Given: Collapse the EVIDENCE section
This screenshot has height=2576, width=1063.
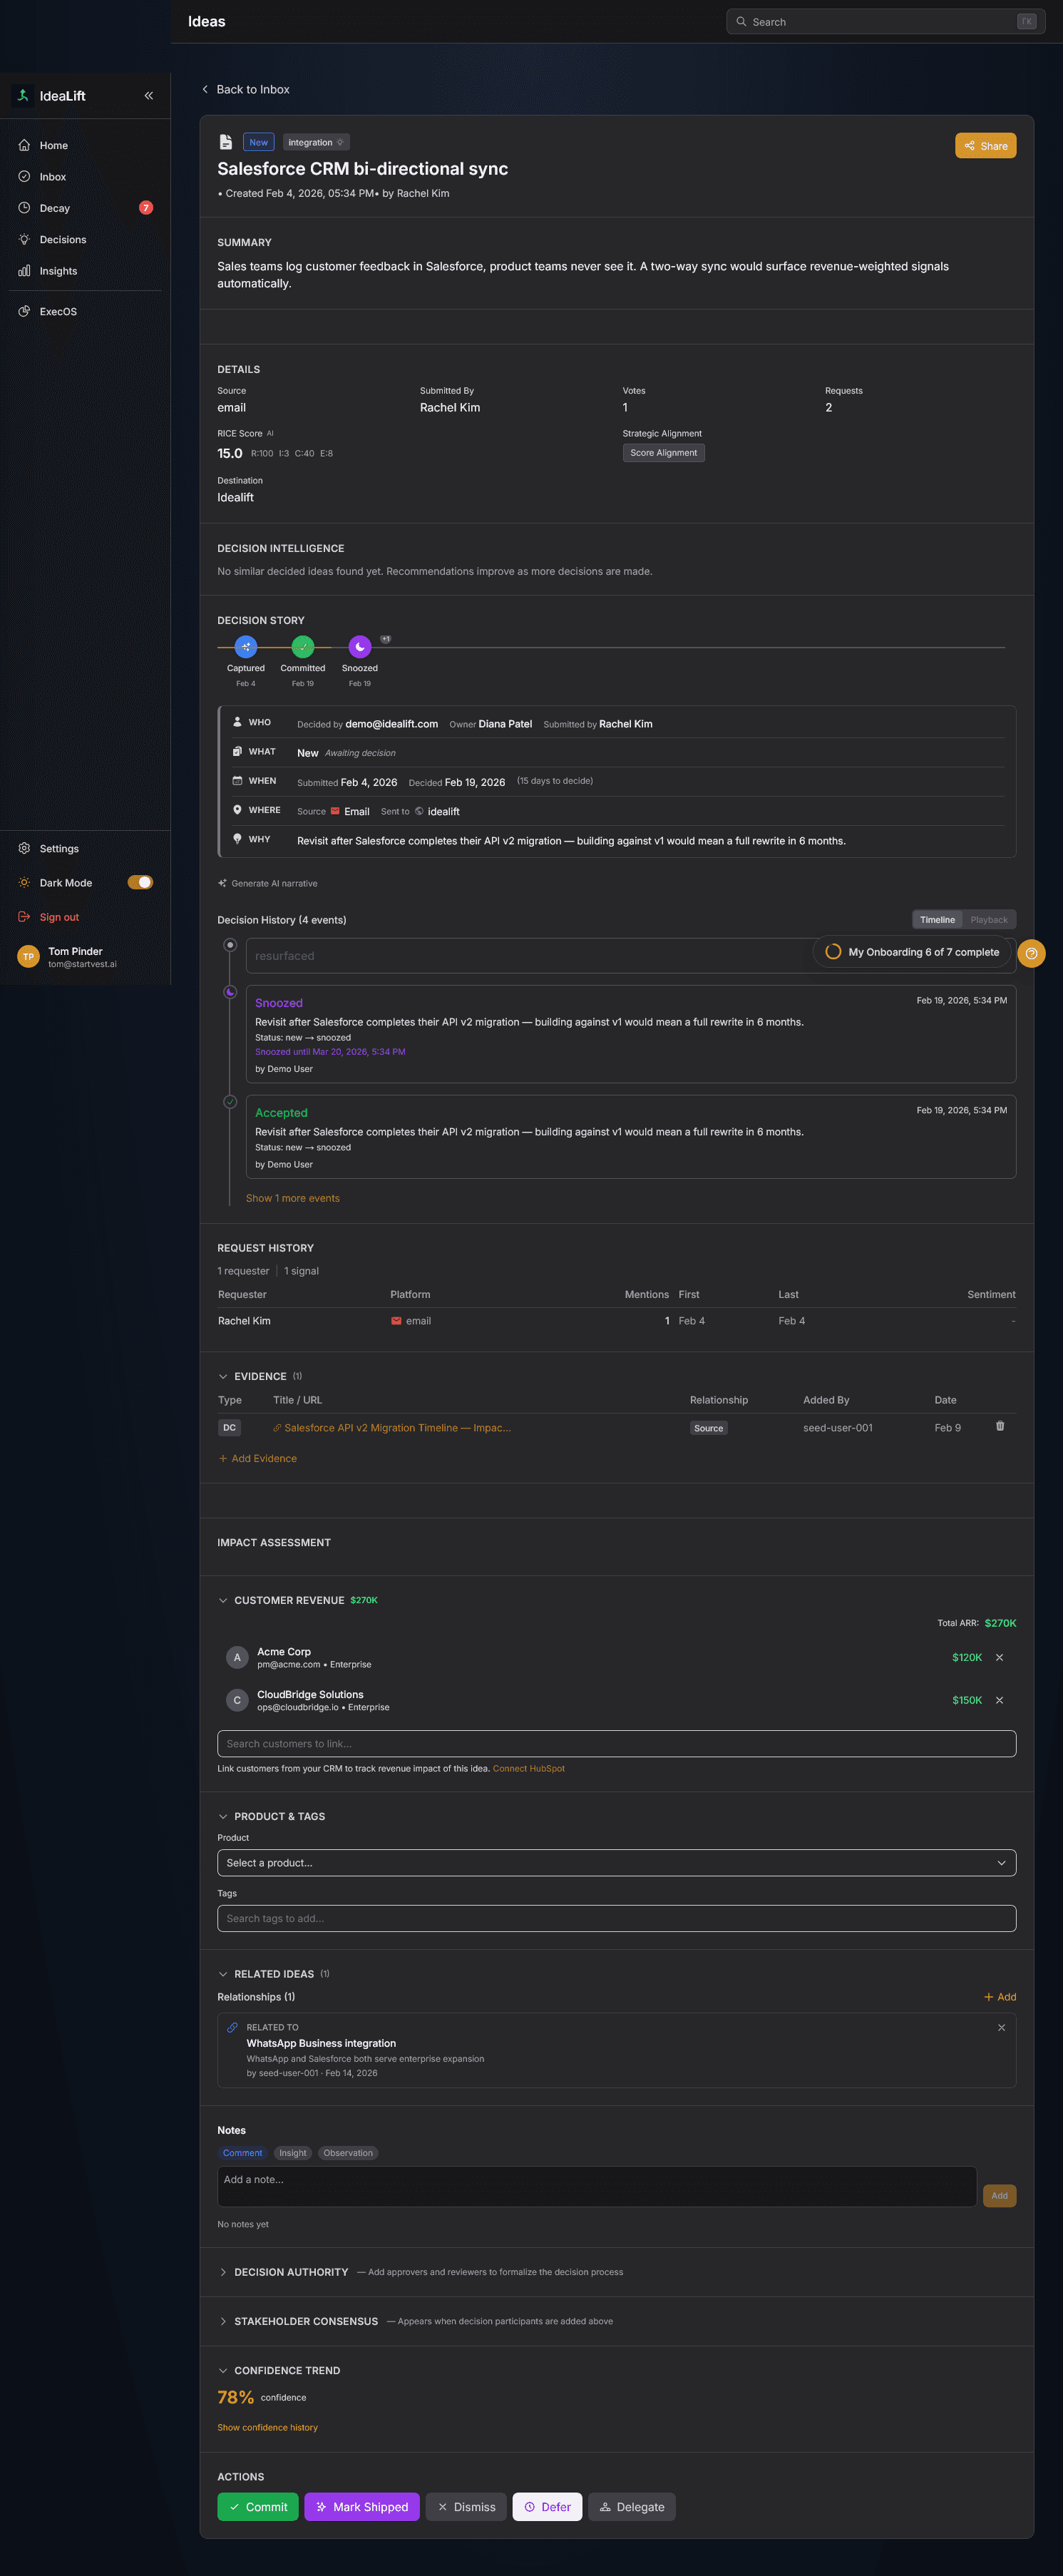Looking at the screenshot, I should 223,1377.
